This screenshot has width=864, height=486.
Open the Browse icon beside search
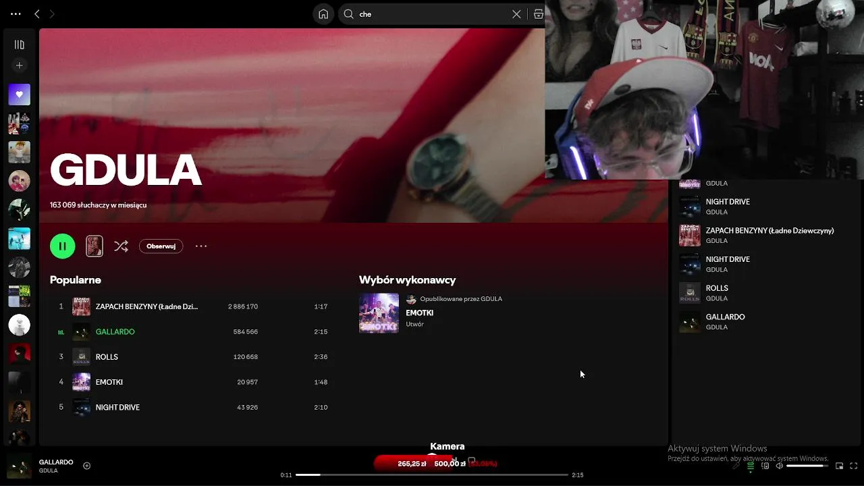538,13
